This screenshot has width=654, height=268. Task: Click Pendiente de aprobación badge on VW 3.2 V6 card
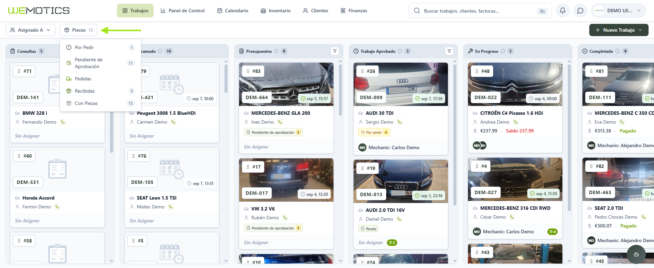(x=273, y=228)
